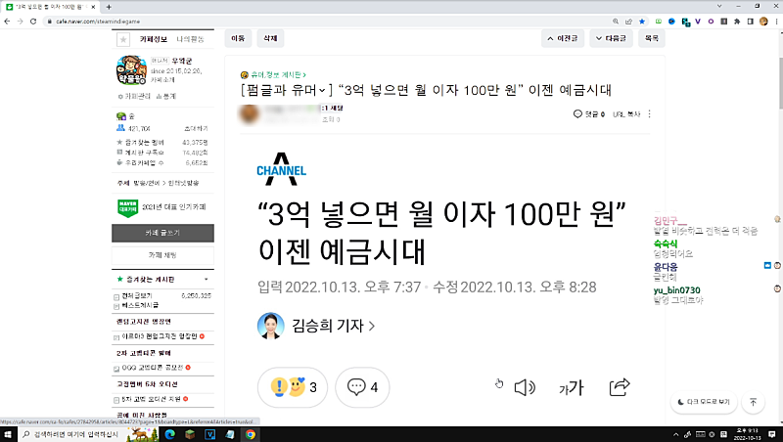Click the 왁물원 cafe logo thumbnail
This screenshot has height=442, width=783.
tap(132, 69)
